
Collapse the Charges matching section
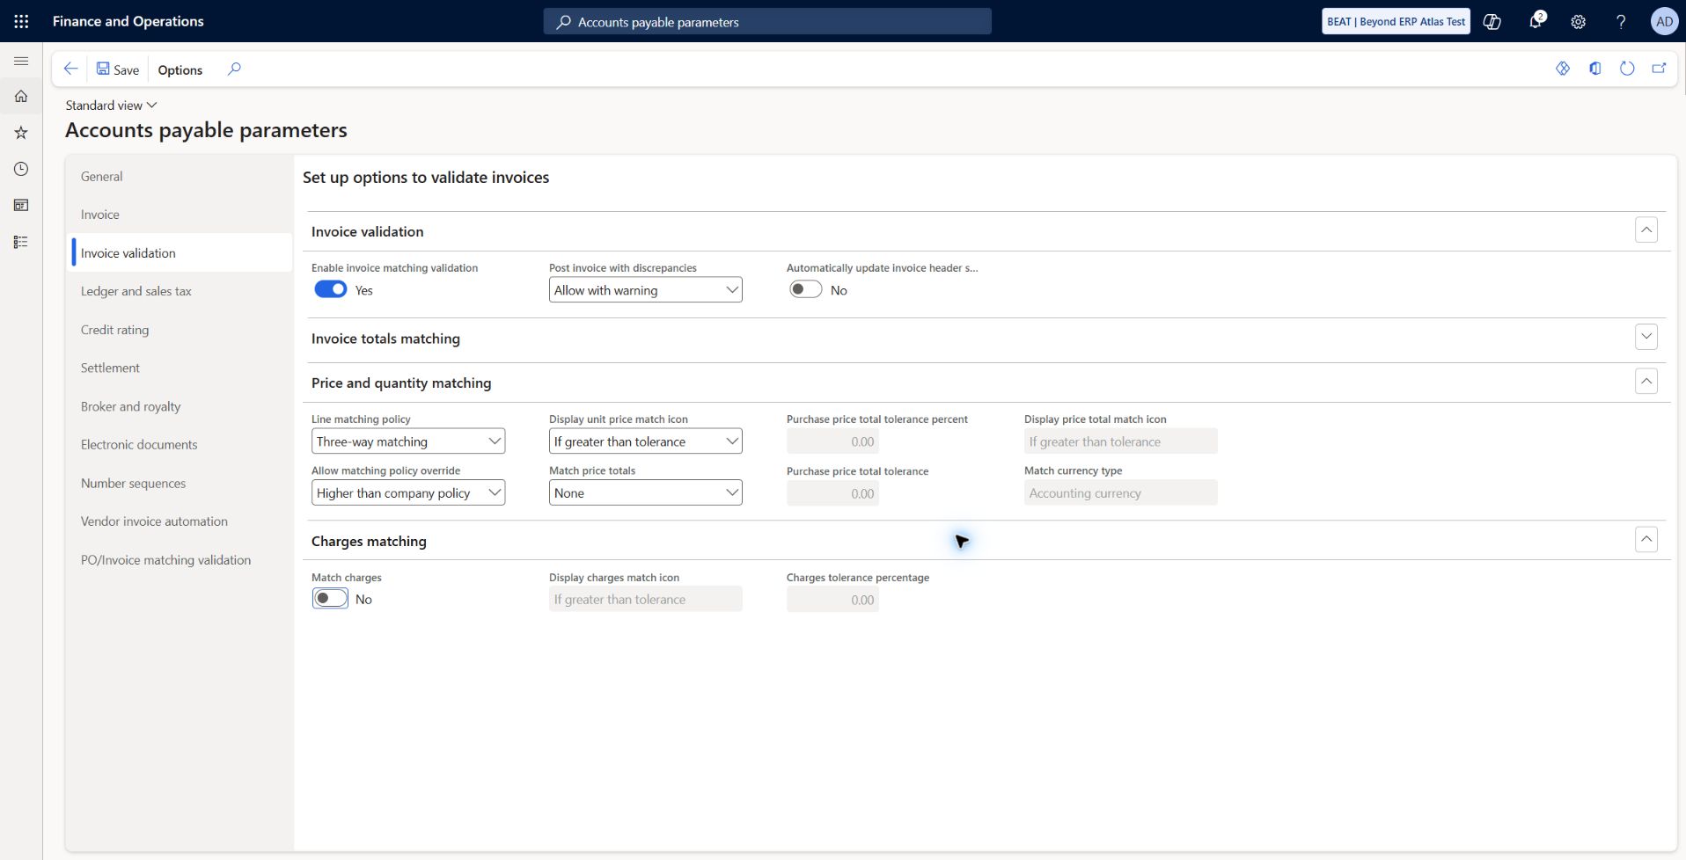pos(1646,539)
